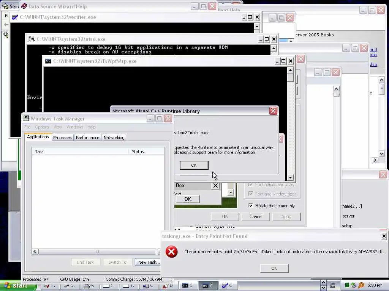The image size is (389, 291).
Task: Click far right help window vertical scrollbar thumb
Action: coord(381,89)
